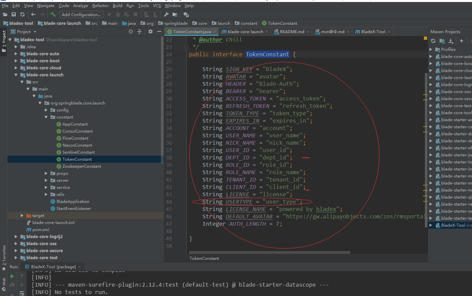
Task: Close the TokenConstant.java tab
Action: (x=214, y=32)
